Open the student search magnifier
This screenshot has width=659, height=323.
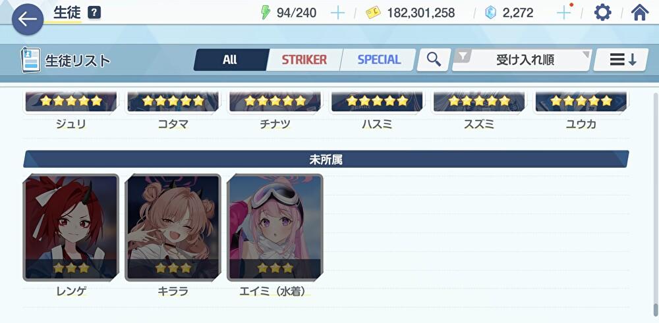click(434, 60)
